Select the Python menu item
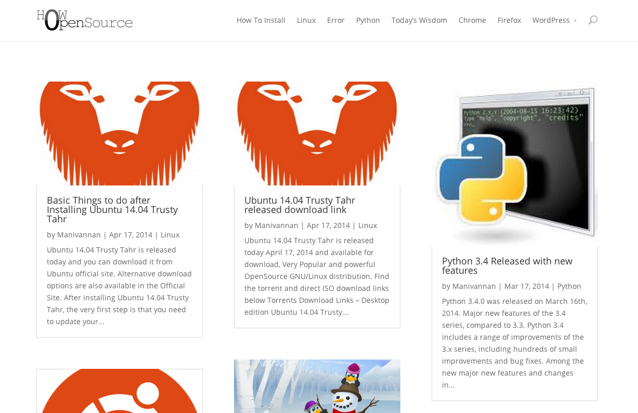Image resolution: width=638 pixels, height=413 pixels. point(368,20)
